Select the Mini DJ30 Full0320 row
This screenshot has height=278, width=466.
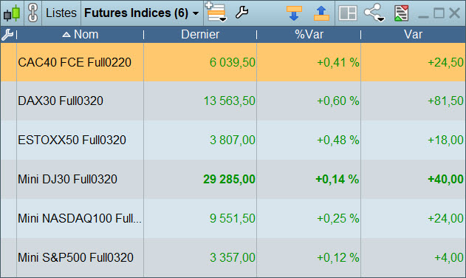pos(233,179)
